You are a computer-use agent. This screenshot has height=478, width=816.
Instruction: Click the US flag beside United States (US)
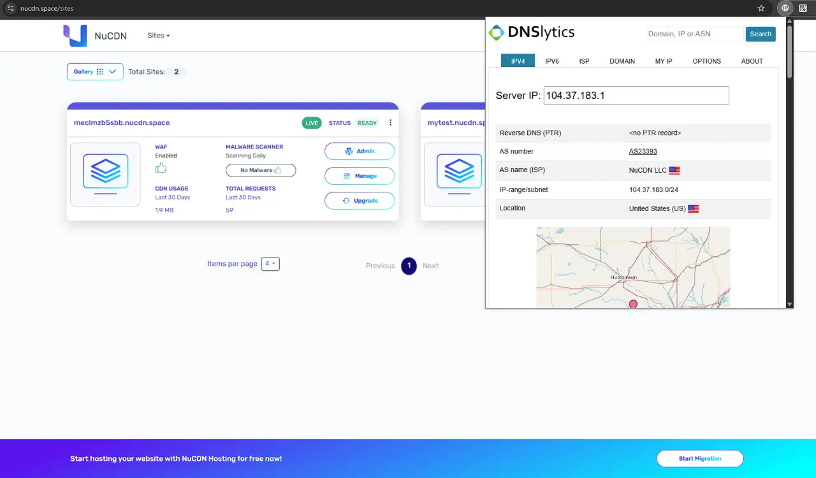(x=693, y=208)
